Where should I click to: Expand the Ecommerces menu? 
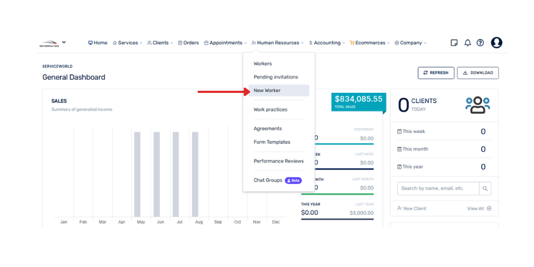(370, 43)
